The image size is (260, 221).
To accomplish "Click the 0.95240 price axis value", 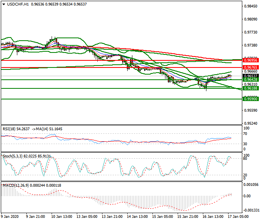I will [251, 123].
